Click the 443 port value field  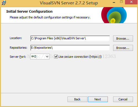pyautogui.click(x=38, y=57)
